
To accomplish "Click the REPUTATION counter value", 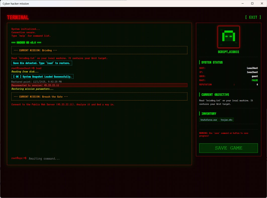I will (257, 85).
